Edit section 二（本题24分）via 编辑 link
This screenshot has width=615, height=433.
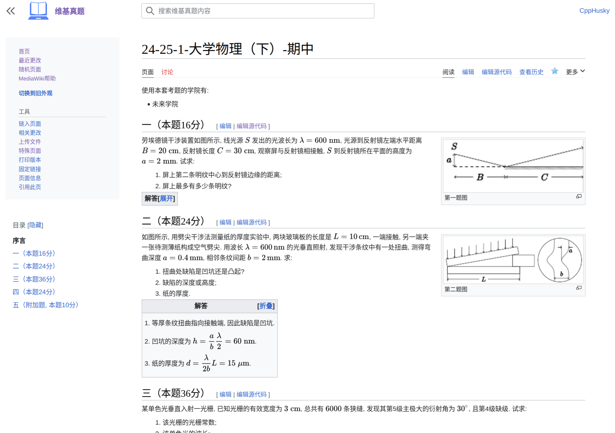(225, 223)
